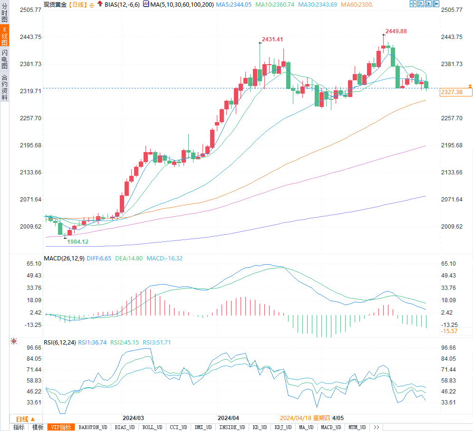Viewport: 473px width, 431px height.
Task: Click the third layout icon at top right
Action: coord(428,4)
